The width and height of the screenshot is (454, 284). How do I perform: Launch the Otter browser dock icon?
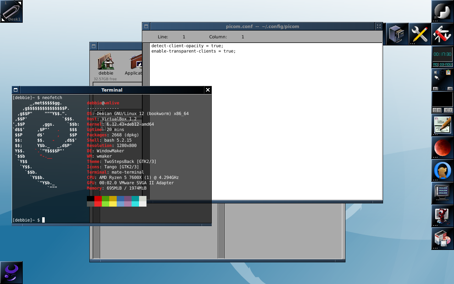click(442, 170)
